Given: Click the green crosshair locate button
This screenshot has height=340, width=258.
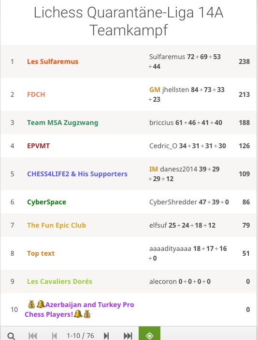Looking at the screenshot, I should point(149,334).
